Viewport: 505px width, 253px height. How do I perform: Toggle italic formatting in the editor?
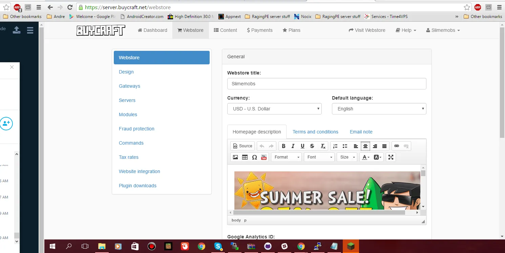point(293,146)
